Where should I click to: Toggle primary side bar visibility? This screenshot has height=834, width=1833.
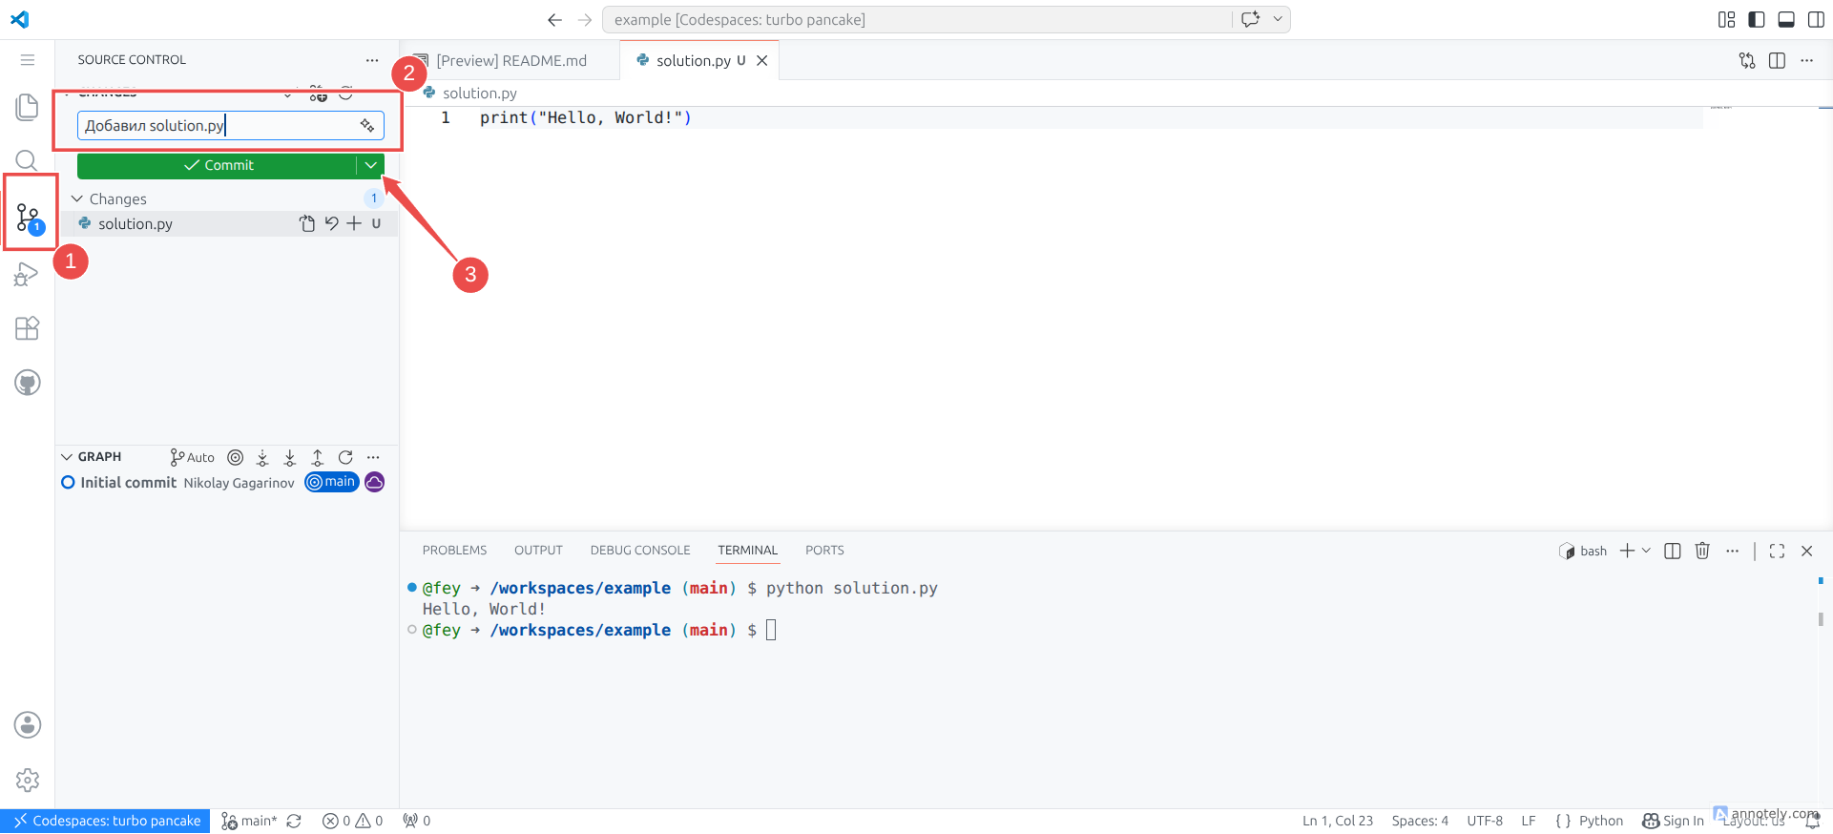(1757, 19)
